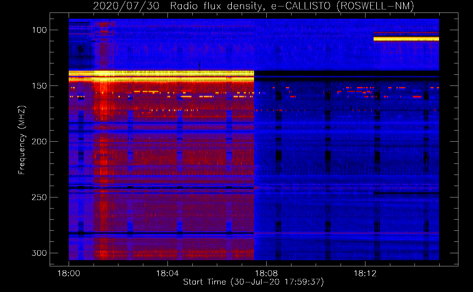Image resolution: width=473 pixels, height=292 pixels.
Task: Click the bright yellow band near 108 MHz
Action: pyautogui.click(x=406, y=39)
